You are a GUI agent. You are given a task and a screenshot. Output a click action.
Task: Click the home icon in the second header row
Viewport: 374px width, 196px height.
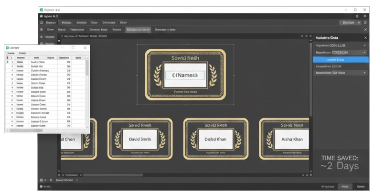point(42,16)
